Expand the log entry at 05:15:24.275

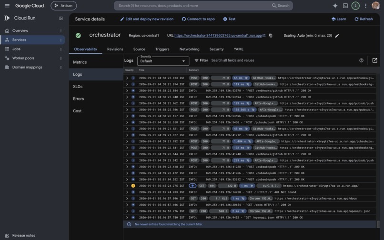[127, 186]
